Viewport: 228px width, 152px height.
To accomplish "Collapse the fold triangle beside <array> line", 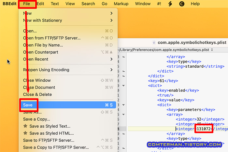I will [x=123, y=114].
